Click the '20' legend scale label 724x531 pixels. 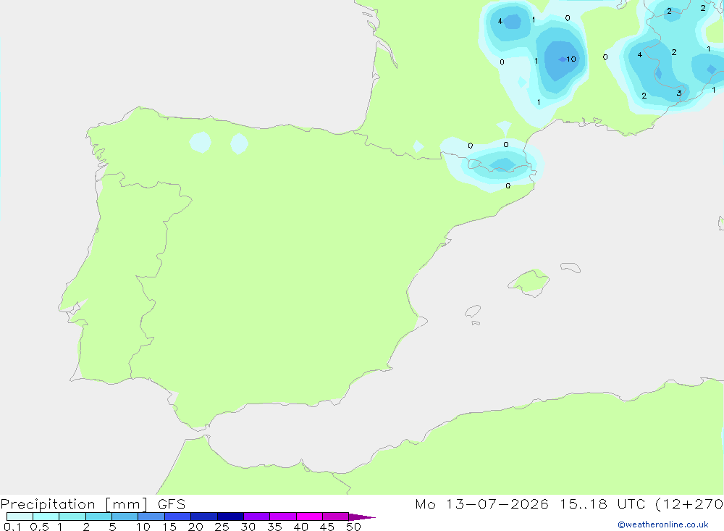coord(195,527)
